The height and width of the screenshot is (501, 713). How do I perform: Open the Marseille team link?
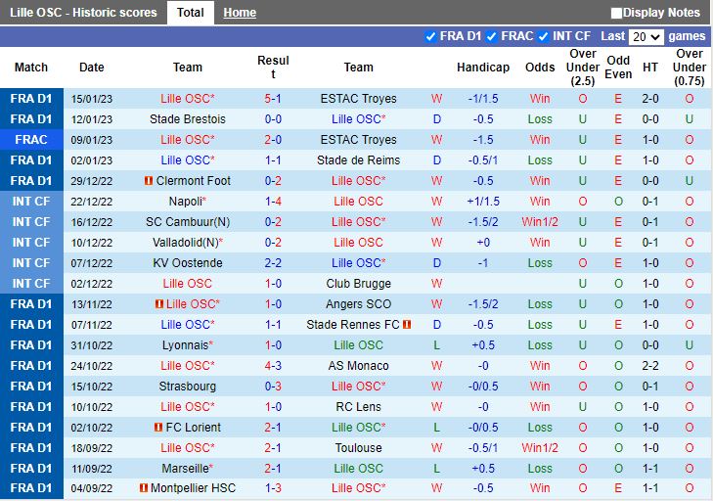(184, 469)
